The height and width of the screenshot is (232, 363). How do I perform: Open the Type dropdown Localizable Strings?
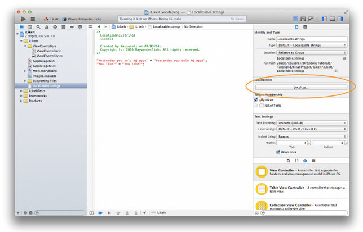[312, 45]
